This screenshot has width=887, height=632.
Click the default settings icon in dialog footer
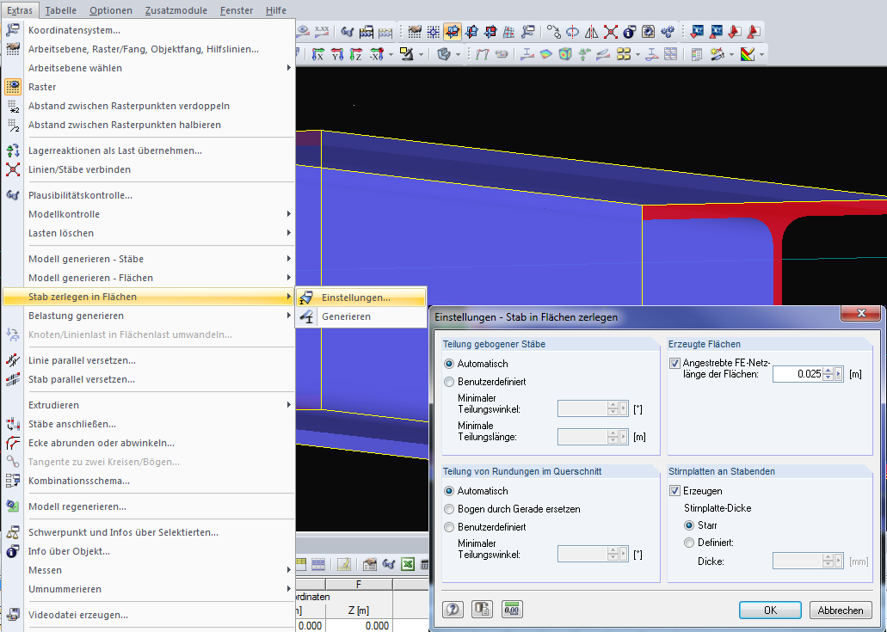482,610
